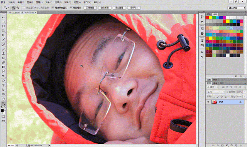Toggle the resize windows to fit checkbox
Image resolution: width=247 pixels, height=147 pixels.
pyautogui.click(x=24, y=8)
